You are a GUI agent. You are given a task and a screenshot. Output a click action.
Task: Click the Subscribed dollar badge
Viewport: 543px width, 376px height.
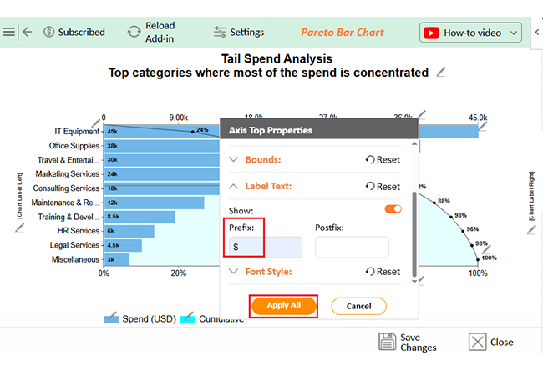tap(48, 32)
